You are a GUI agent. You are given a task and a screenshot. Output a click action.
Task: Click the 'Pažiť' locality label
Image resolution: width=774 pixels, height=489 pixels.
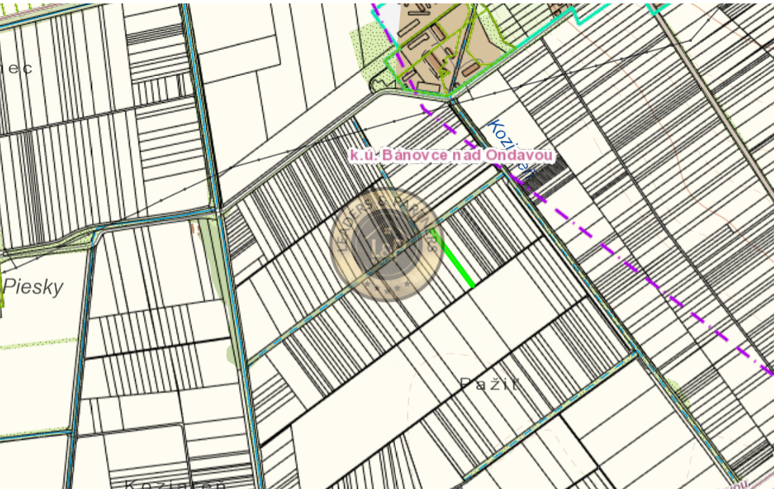point(489,384)
